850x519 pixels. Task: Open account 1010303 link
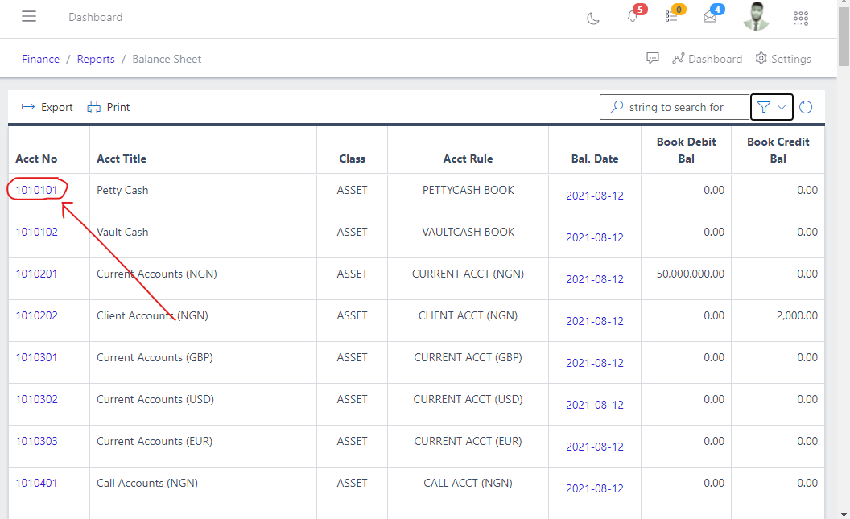pos(36,441)
